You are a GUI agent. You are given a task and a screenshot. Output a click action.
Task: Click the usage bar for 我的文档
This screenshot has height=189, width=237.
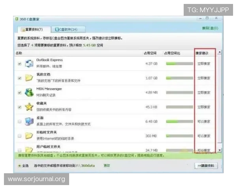click(179, 78)
